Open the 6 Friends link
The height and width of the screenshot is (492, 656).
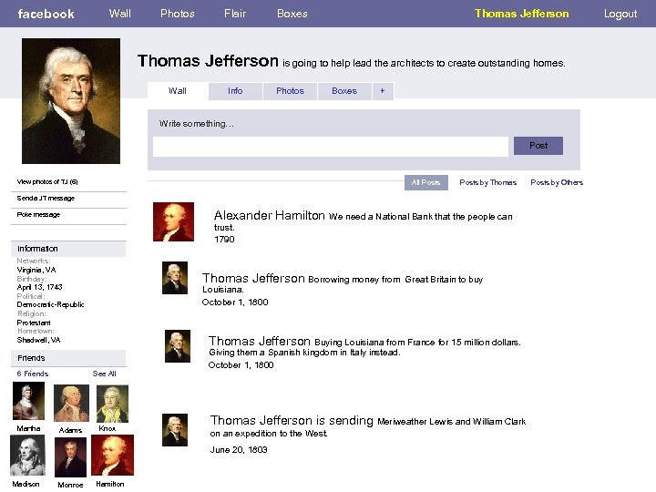tap(33, 374)
